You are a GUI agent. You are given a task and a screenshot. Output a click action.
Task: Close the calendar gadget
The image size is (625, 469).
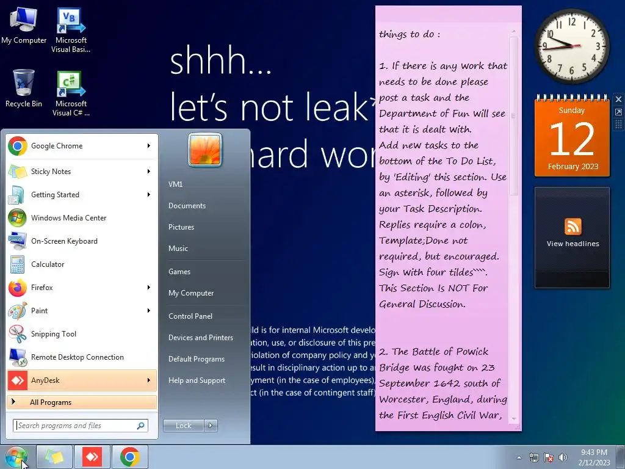coord(618,100)
